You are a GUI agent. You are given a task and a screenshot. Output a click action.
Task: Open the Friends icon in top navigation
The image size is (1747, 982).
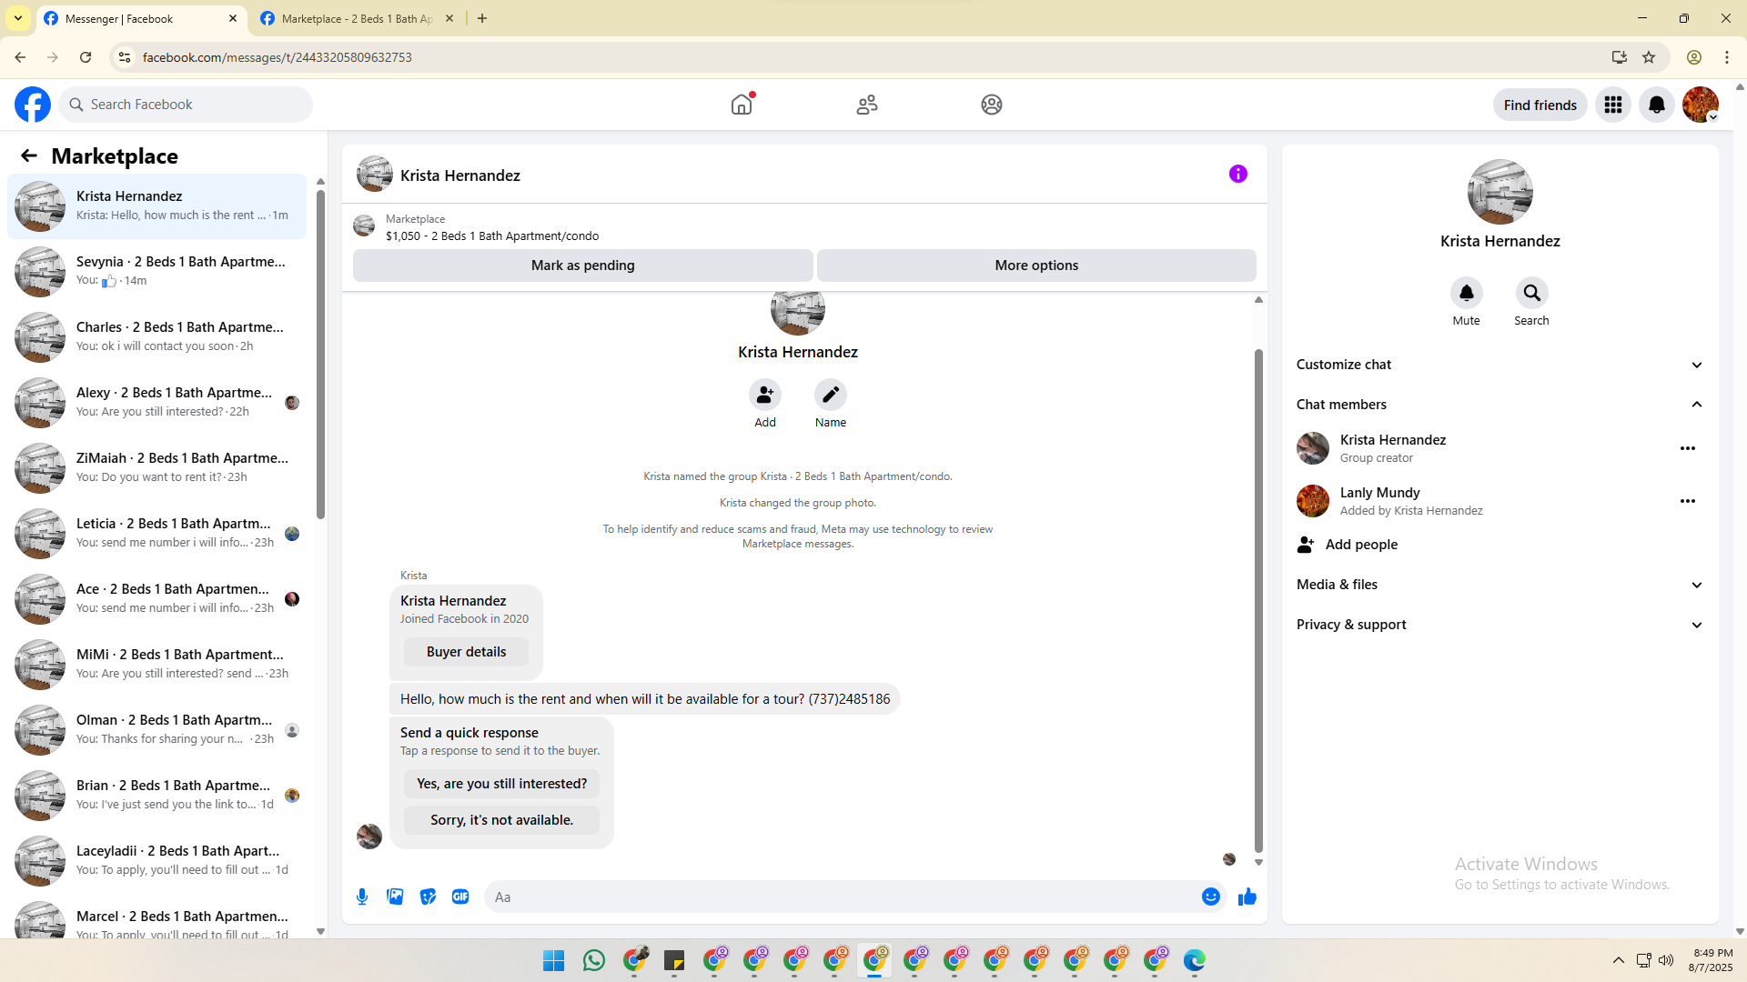click(867, 105)
